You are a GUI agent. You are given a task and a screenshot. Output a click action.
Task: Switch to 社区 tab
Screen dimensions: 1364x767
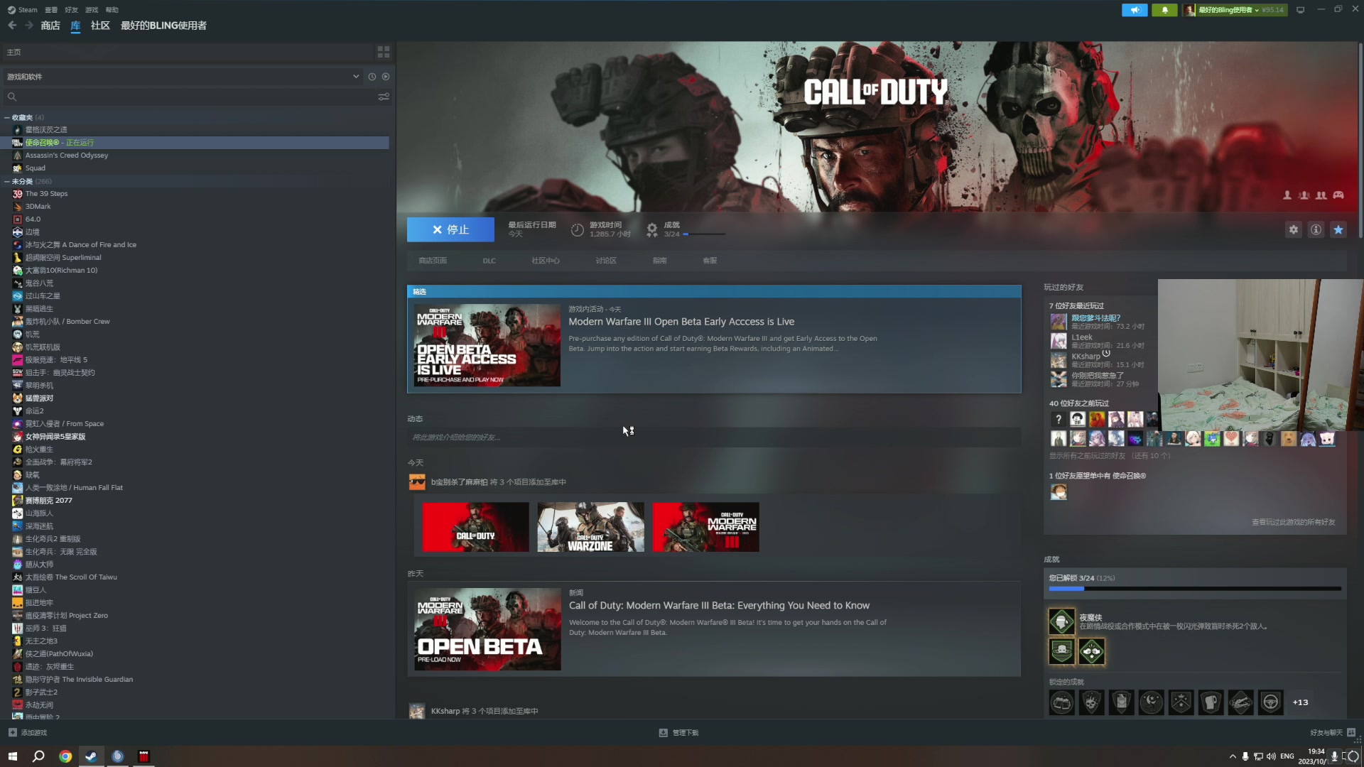(100, 26)
